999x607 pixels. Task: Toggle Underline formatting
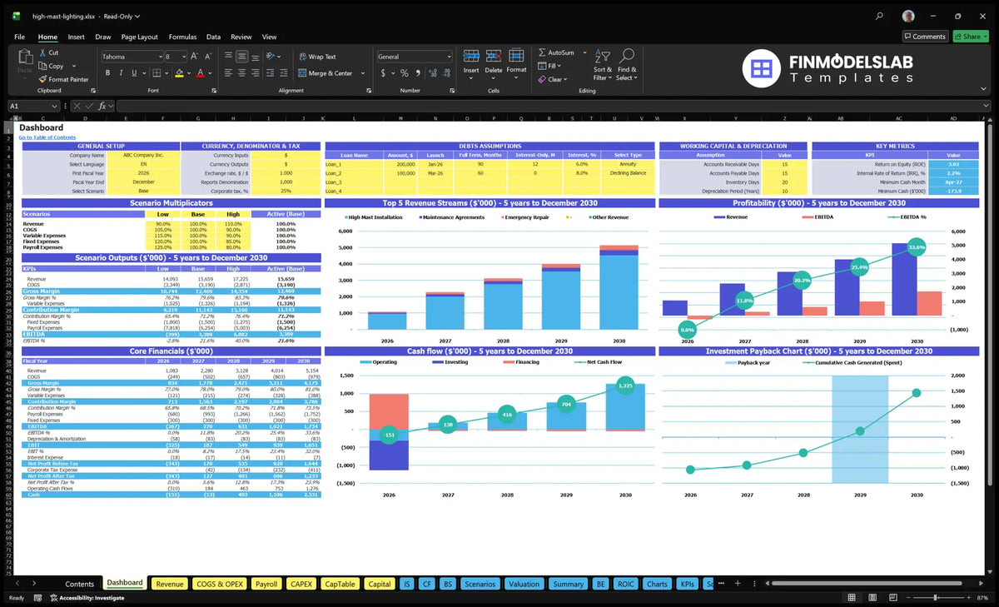coord(135,73)
